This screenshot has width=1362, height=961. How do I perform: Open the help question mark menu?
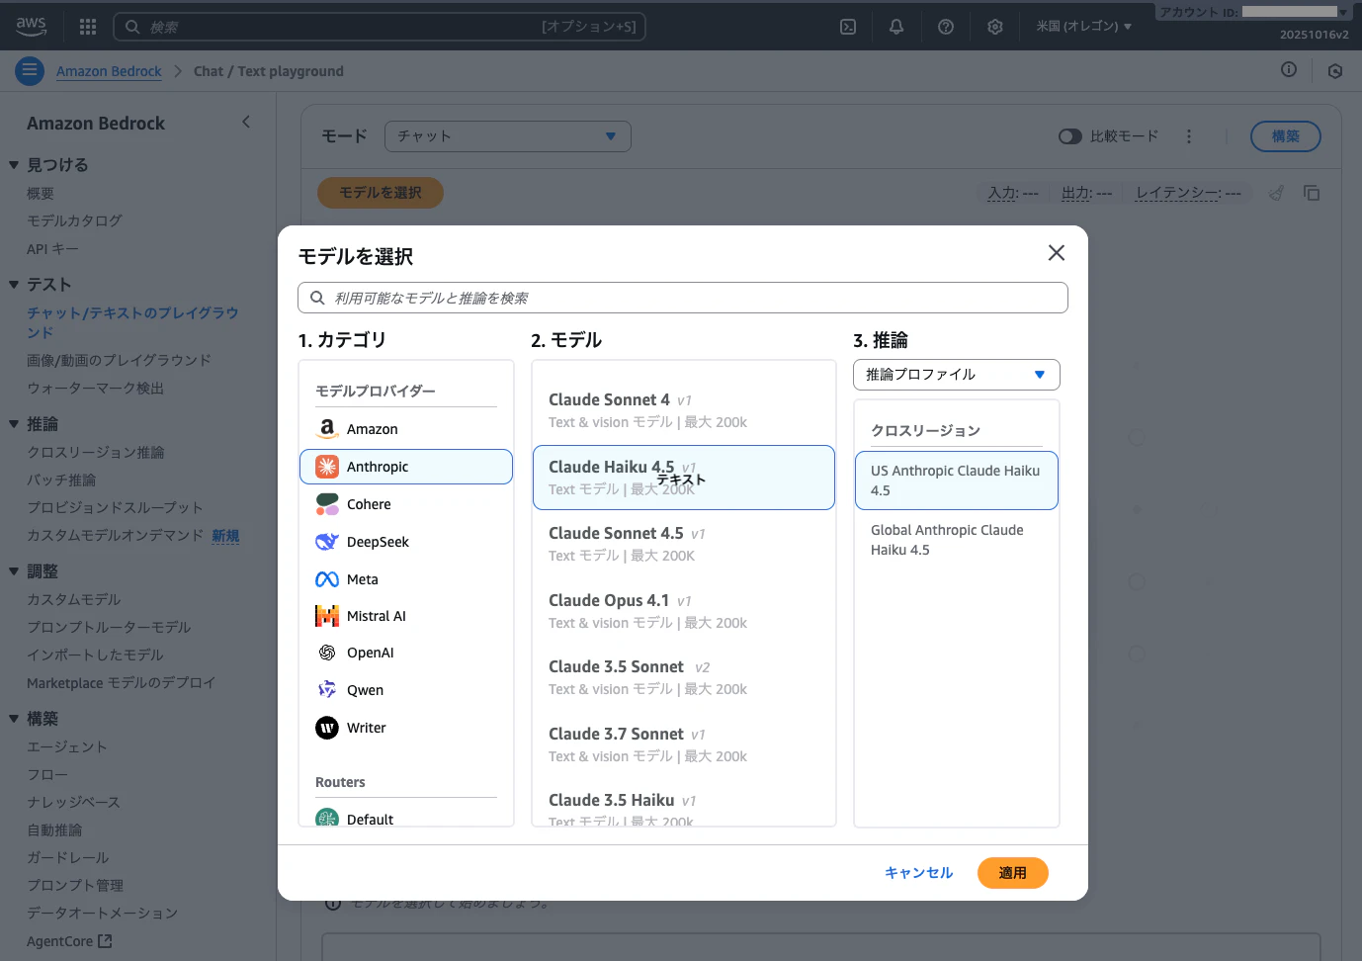point(946,27)
